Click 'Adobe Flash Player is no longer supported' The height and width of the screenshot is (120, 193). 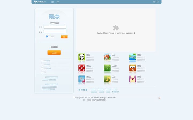(116, 33)
